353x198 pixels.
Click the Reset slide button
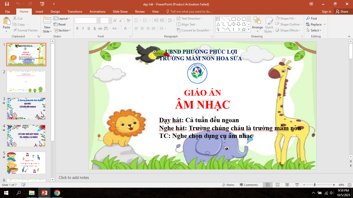click(x=60, y=24)
